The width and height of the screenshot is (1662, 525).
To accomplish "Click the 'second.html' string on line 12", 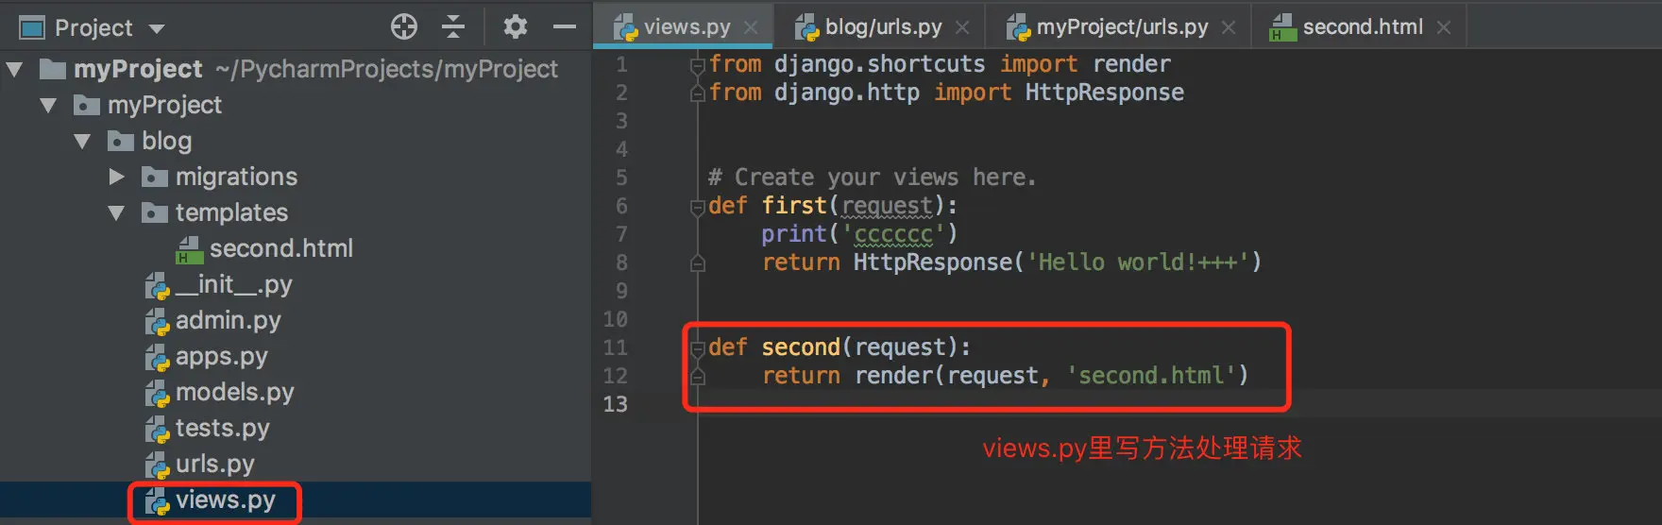I will click(1151, 376).
